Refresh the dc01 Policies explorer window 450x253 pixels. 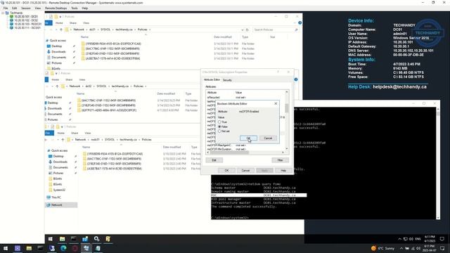(247, 30)
